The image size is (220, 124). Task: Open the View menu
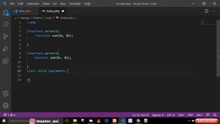tap(46, 4)
